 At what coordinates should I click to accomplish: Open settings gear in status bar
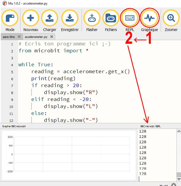click(174, 185)
